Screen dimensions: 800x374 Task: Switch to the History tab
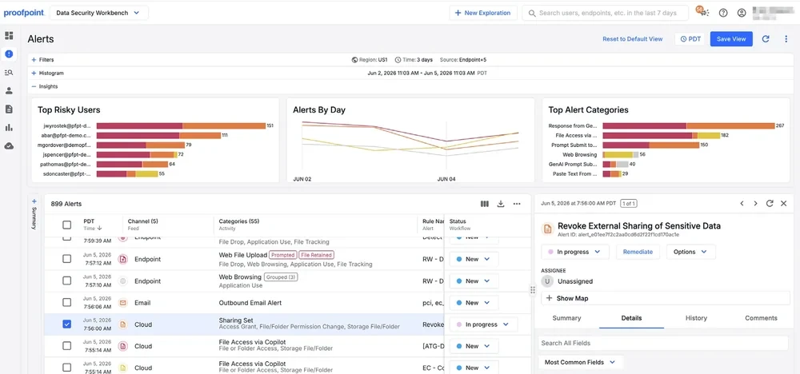click(696, 318)
